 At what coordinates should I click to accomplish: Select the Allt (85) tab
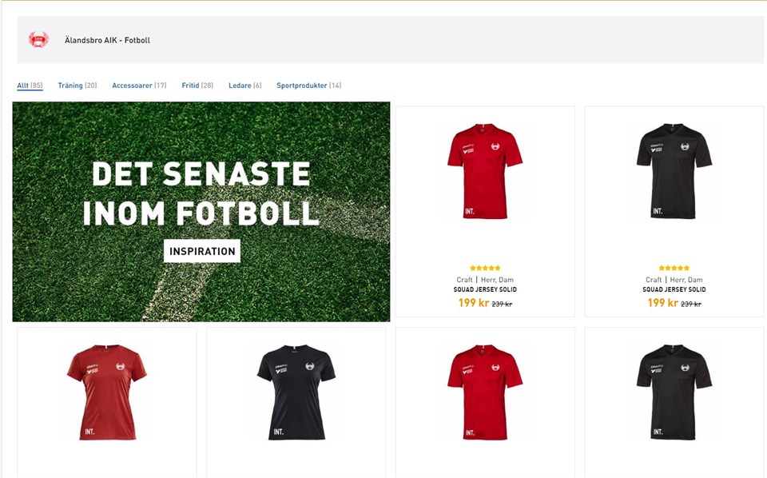click(30, 86)
